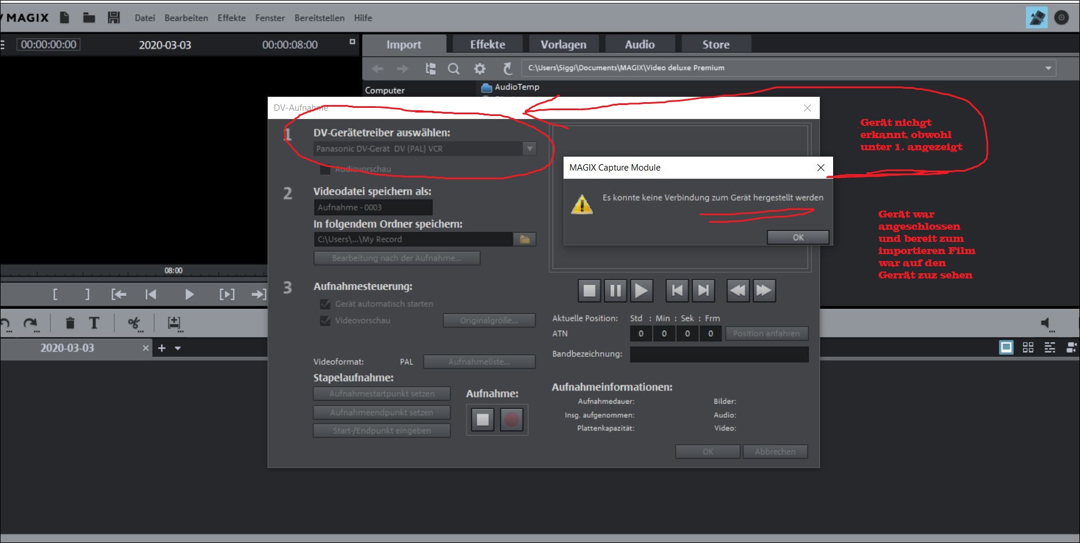Click the Originalgröße button

pos(489,320)
